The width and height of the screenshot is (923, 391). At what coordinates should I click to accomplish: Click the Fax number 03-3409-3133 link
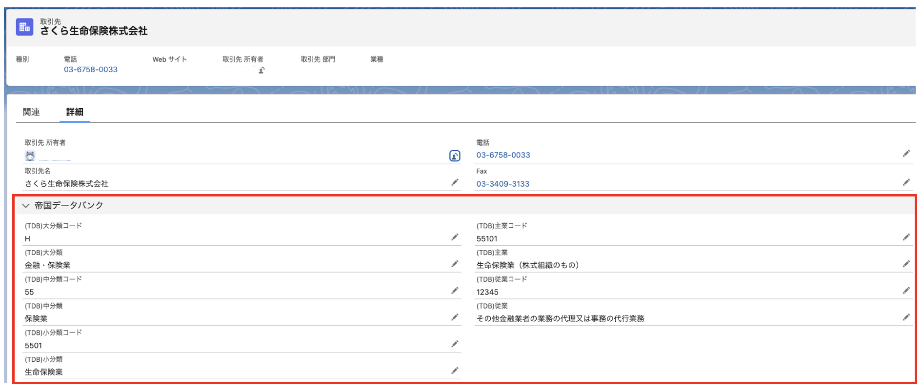tap(503, 184)
